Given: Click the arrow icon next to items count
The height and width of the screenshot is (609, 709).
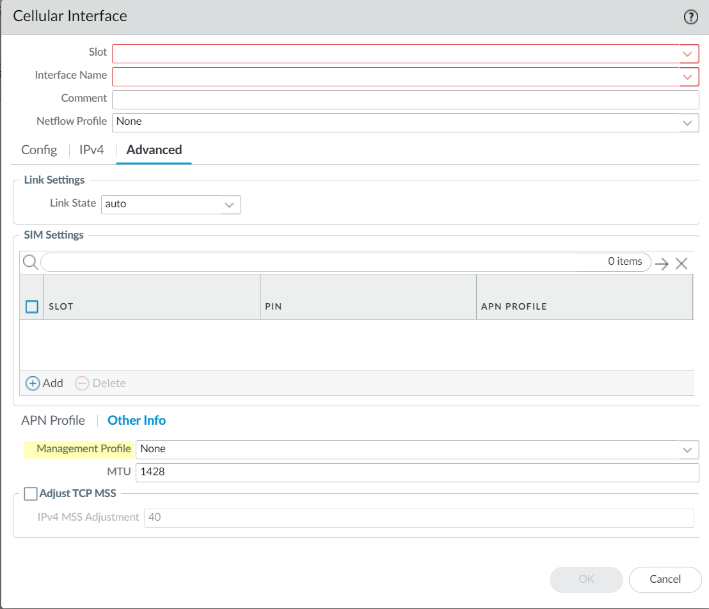Looking at the screenshot, I should (662, 264).
